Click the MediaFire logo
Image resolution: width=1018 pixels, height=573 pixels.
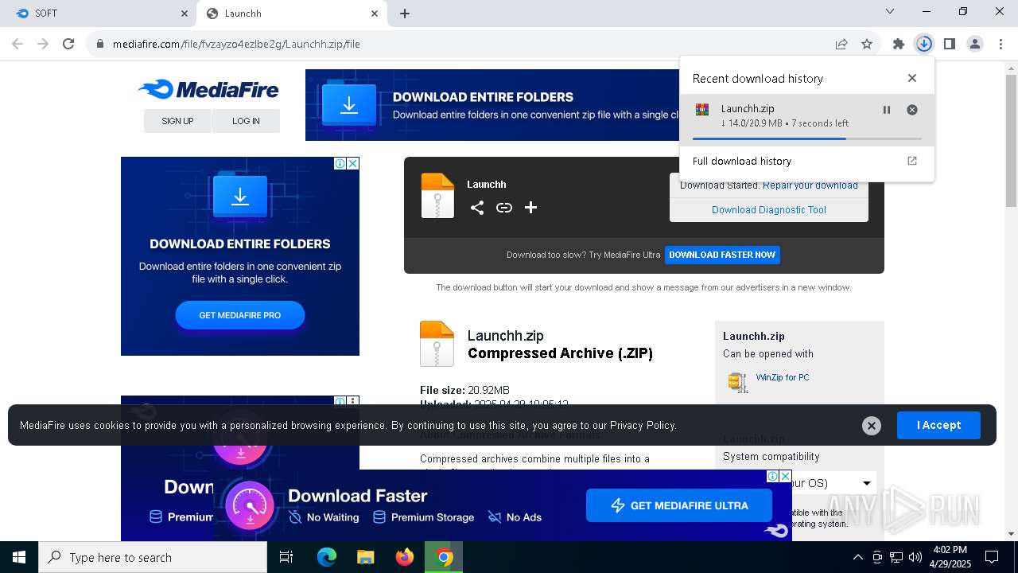pos(208,89)
